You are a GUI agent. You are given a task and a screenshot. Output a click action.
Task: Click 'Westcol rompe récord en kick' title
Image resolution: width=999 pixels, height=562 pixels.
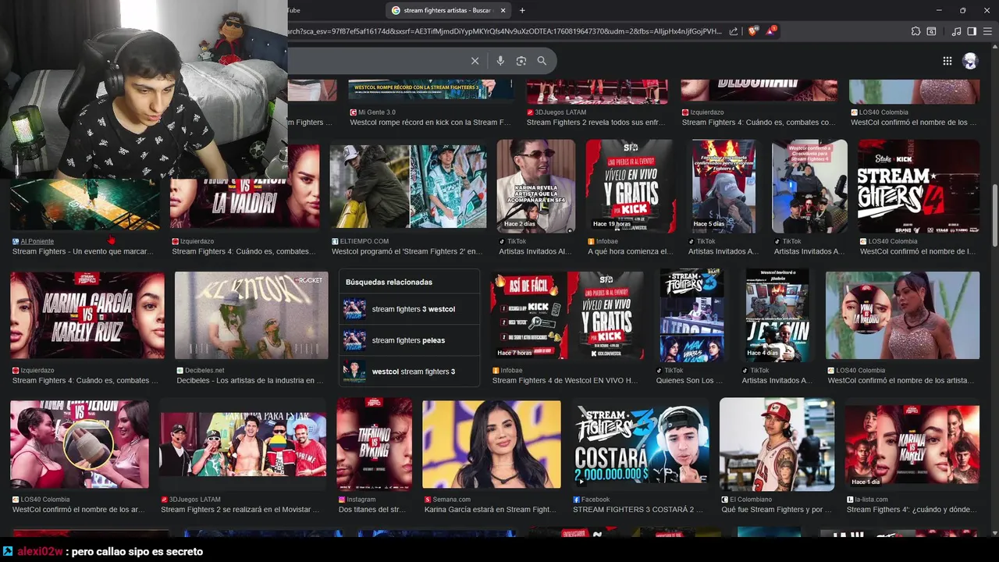(430, 123)
